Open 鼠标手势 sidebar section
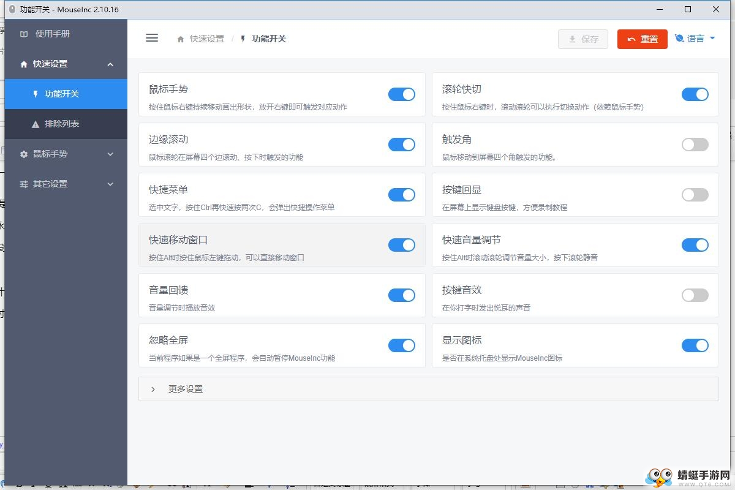 [66, 154]
